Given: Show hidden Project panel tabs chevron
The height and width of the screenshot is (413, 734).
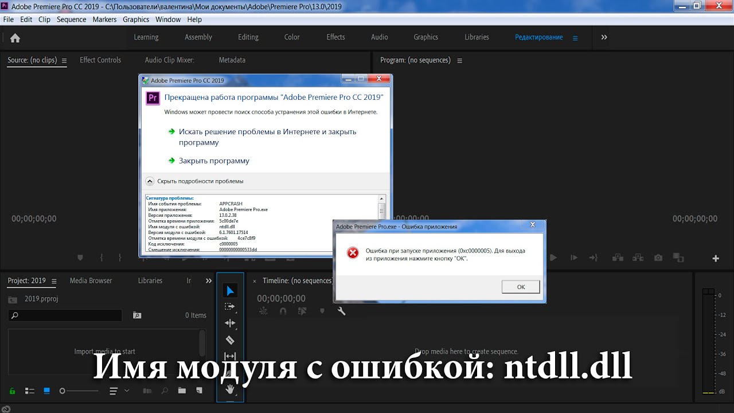Looking at the screenshot, I should tap(209, 281).
